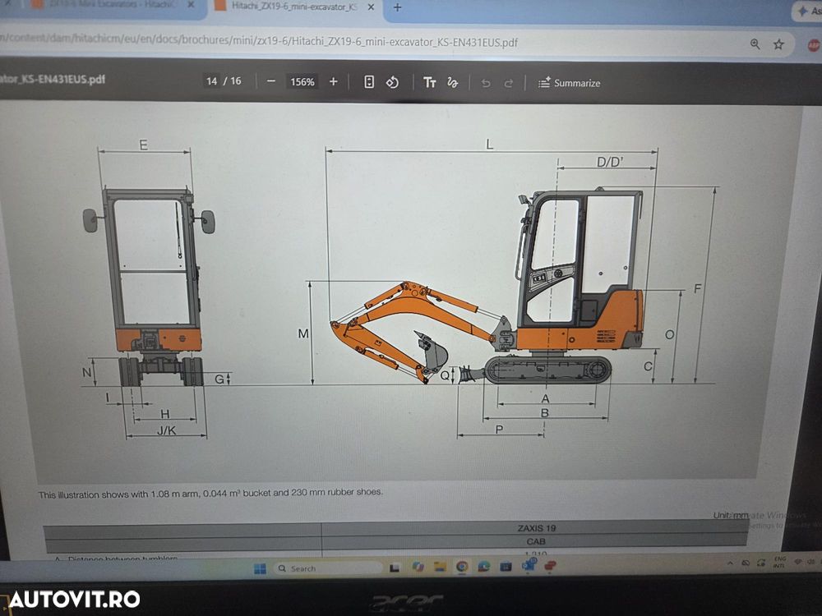Open the Summarize feature
822x616 pixels.
point(570,83)
